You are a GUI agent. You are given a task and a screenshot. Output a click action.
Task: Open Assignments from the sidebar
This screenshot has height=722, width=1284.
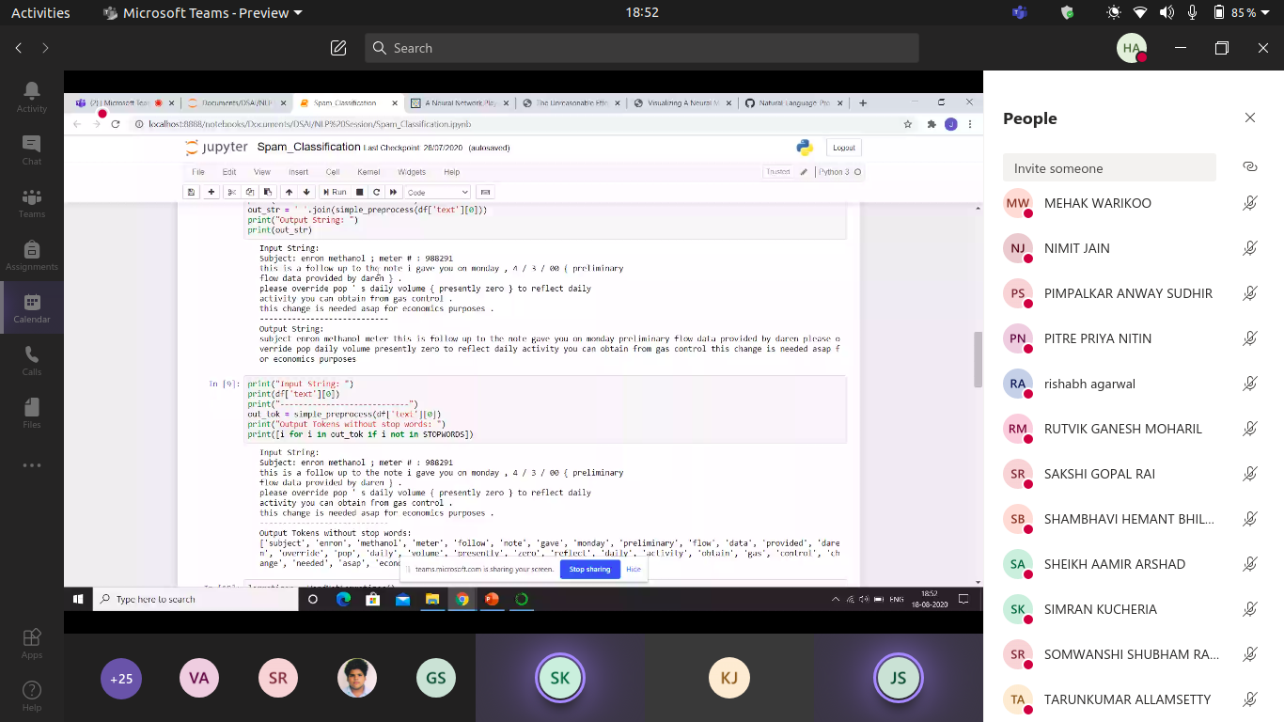pos(31,255)
